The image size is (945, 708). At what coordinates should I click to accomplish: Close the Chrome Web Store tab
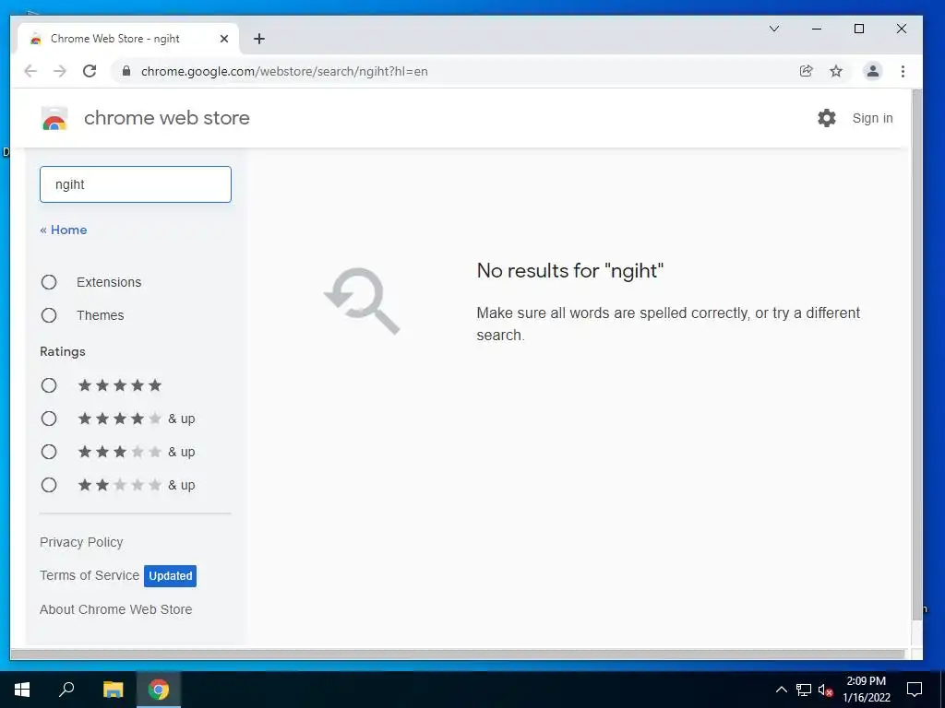[x=224, y=39]
